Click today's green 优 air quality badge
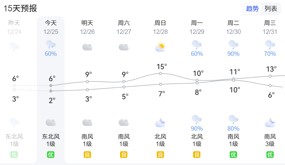This screenshot has height=165, width=285. click(x=51, y=155)
